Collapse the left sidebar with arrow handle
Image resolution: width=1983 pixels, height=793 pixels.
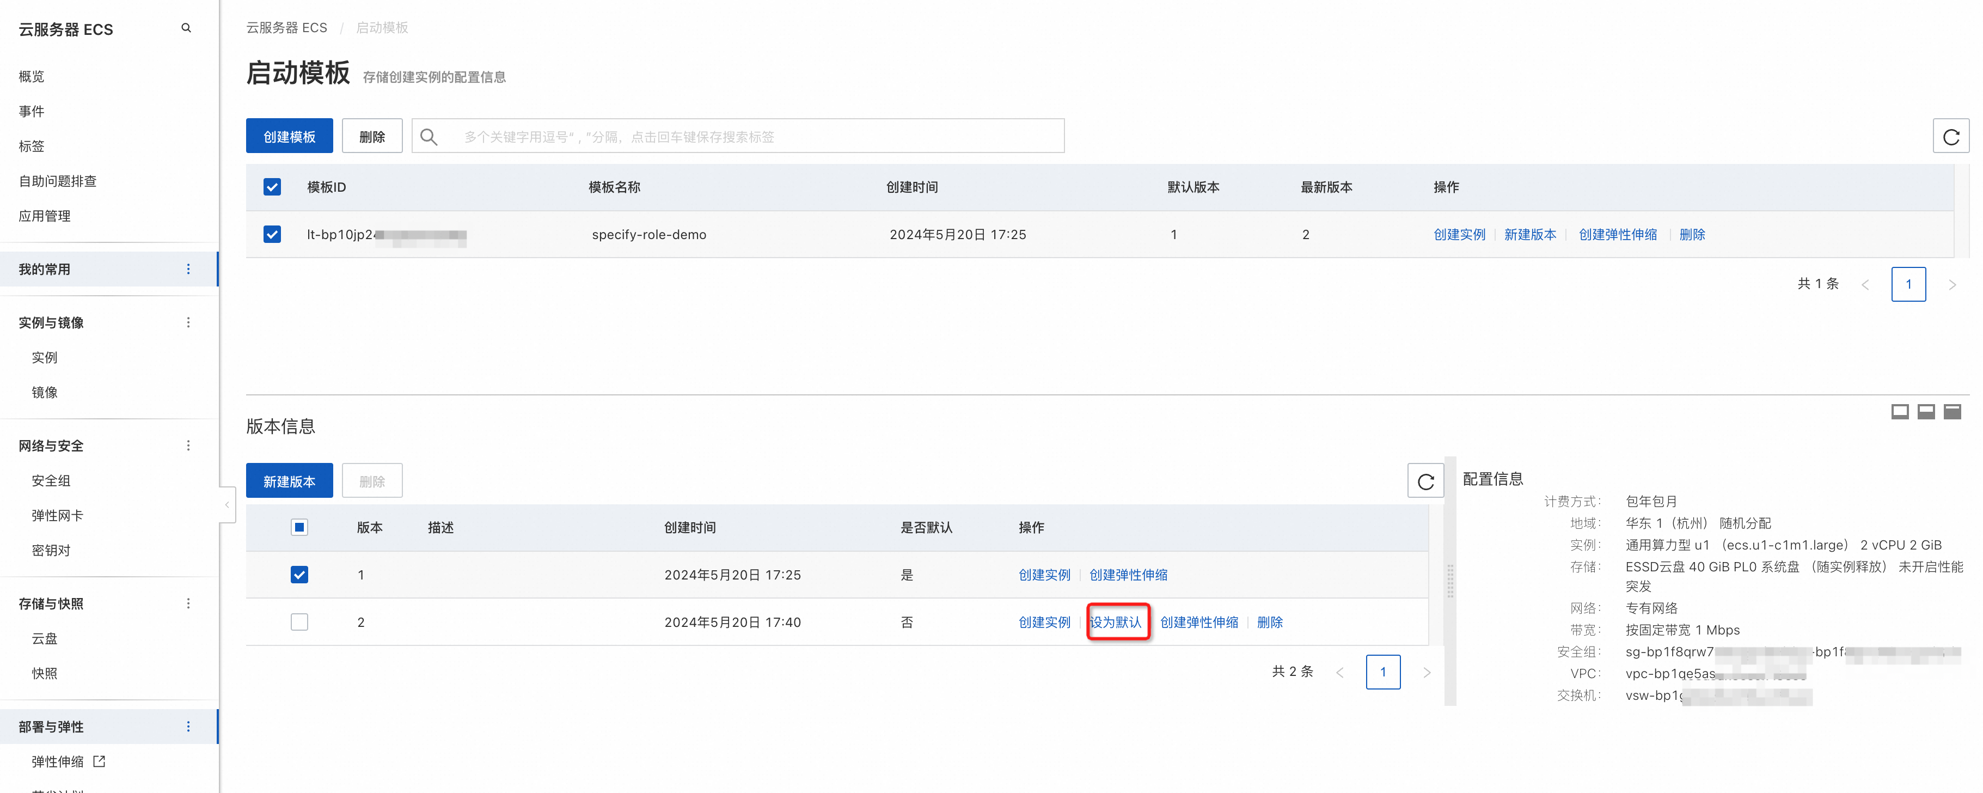coord(227,505)
